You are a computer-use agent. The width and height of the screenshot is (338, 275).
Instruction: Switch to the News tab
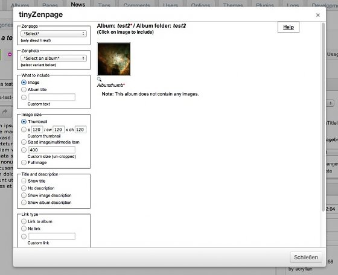click(78, 4)
